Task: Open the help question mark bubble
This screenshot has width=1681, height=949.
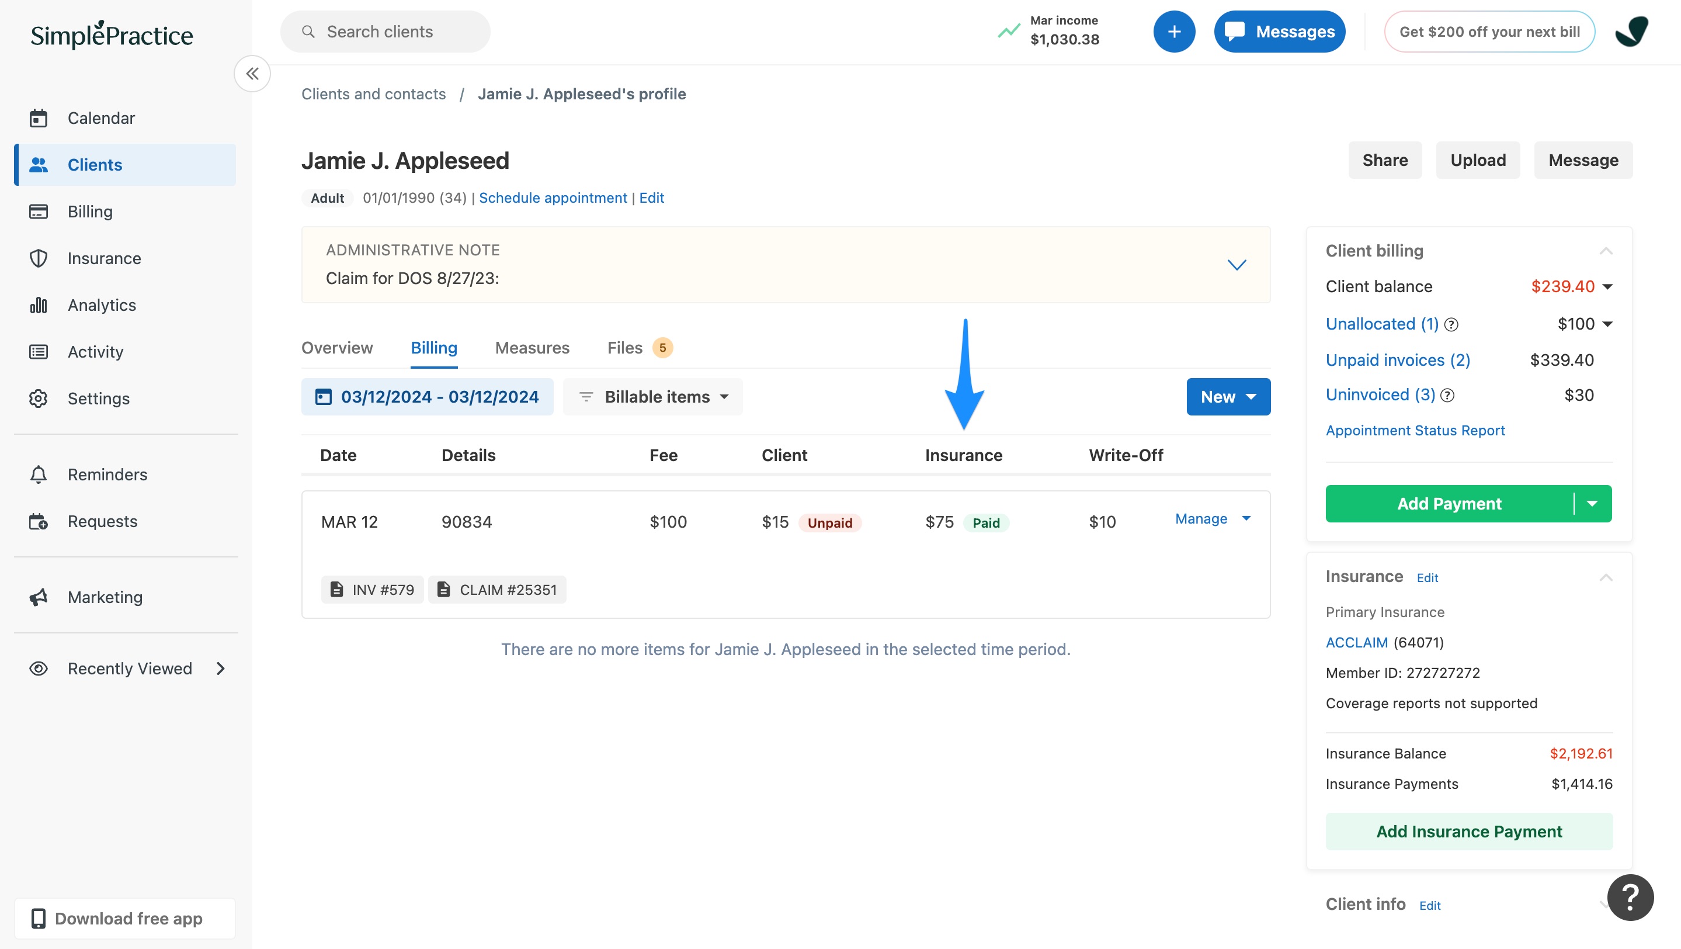Action: (x=1630, y=898)
